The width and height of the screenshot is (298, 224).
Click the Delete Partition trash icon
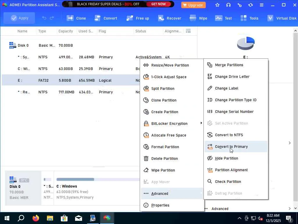click(x=146, y=158)
